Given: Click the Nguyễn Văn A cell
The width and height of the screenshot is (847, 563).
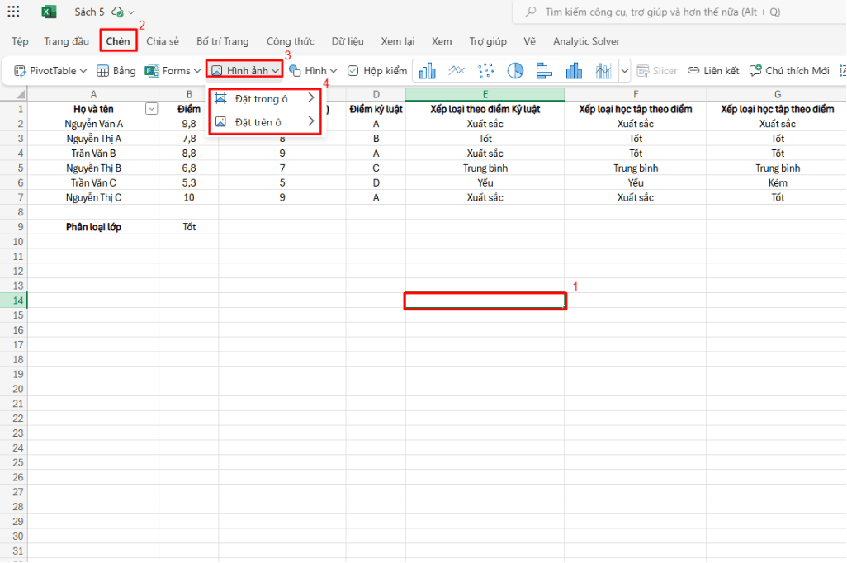Looking at the screenshot, I should pyautogui.click(x=93, y=124).
